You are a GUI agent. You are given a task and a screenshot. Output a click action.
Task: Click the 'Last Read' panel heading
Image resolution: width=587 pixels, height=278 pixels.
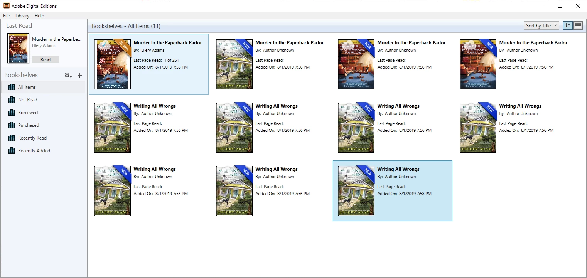click(x=19, y=26)
